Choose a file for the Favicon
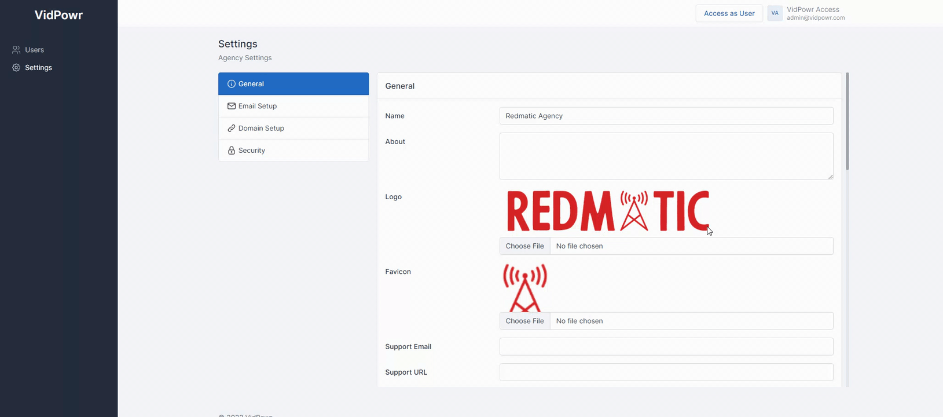Image resolution: width=943 pixels, height=417 pixels. (x=525, y=321)
